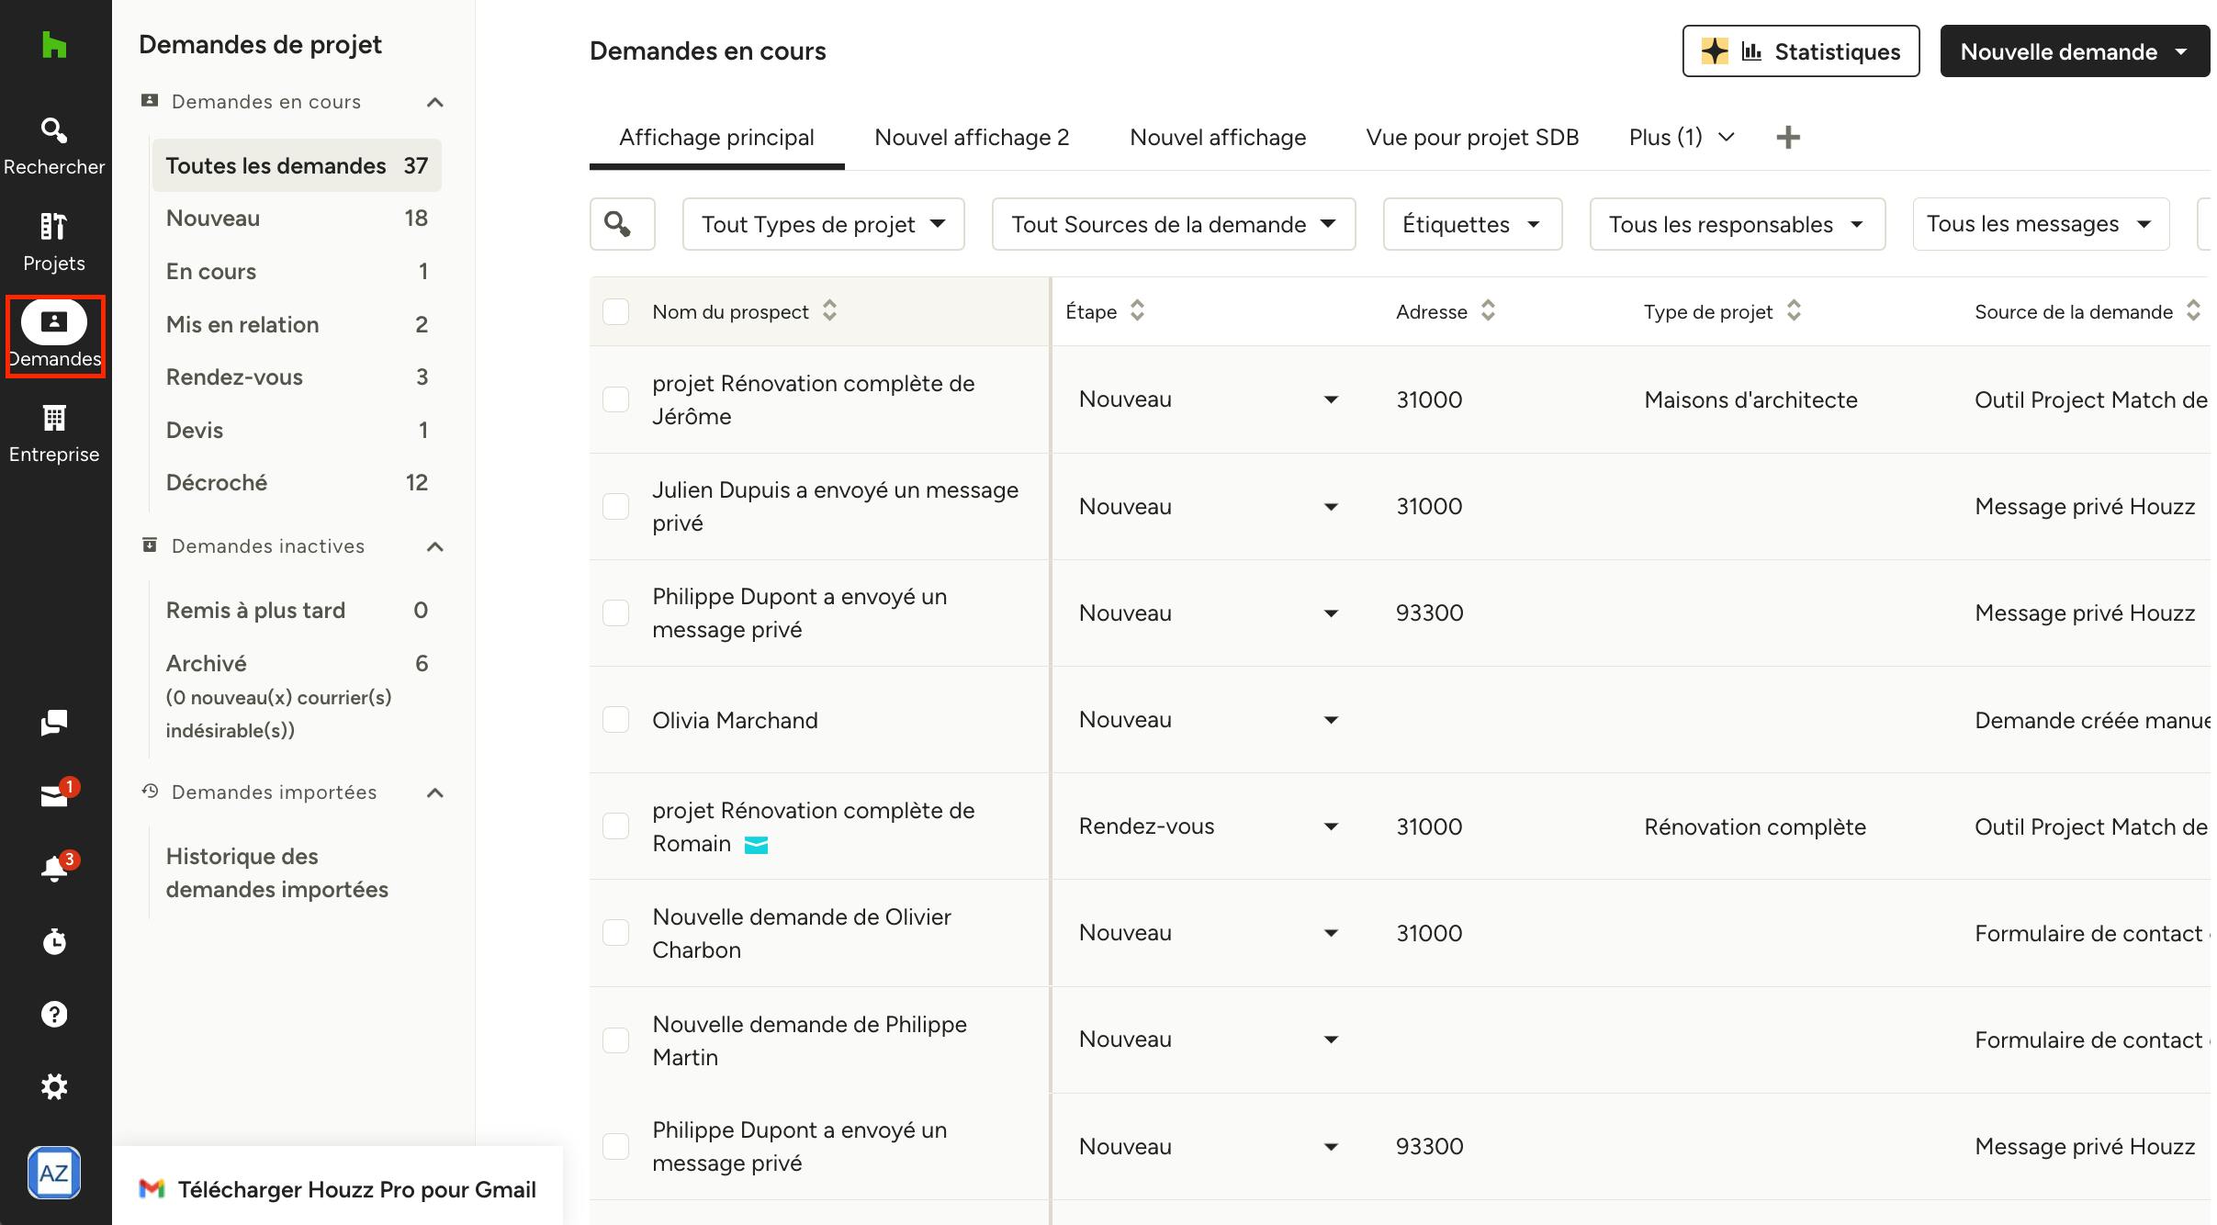Check the projet Rénovation complète de Jérôme row

tap(615, 399)
